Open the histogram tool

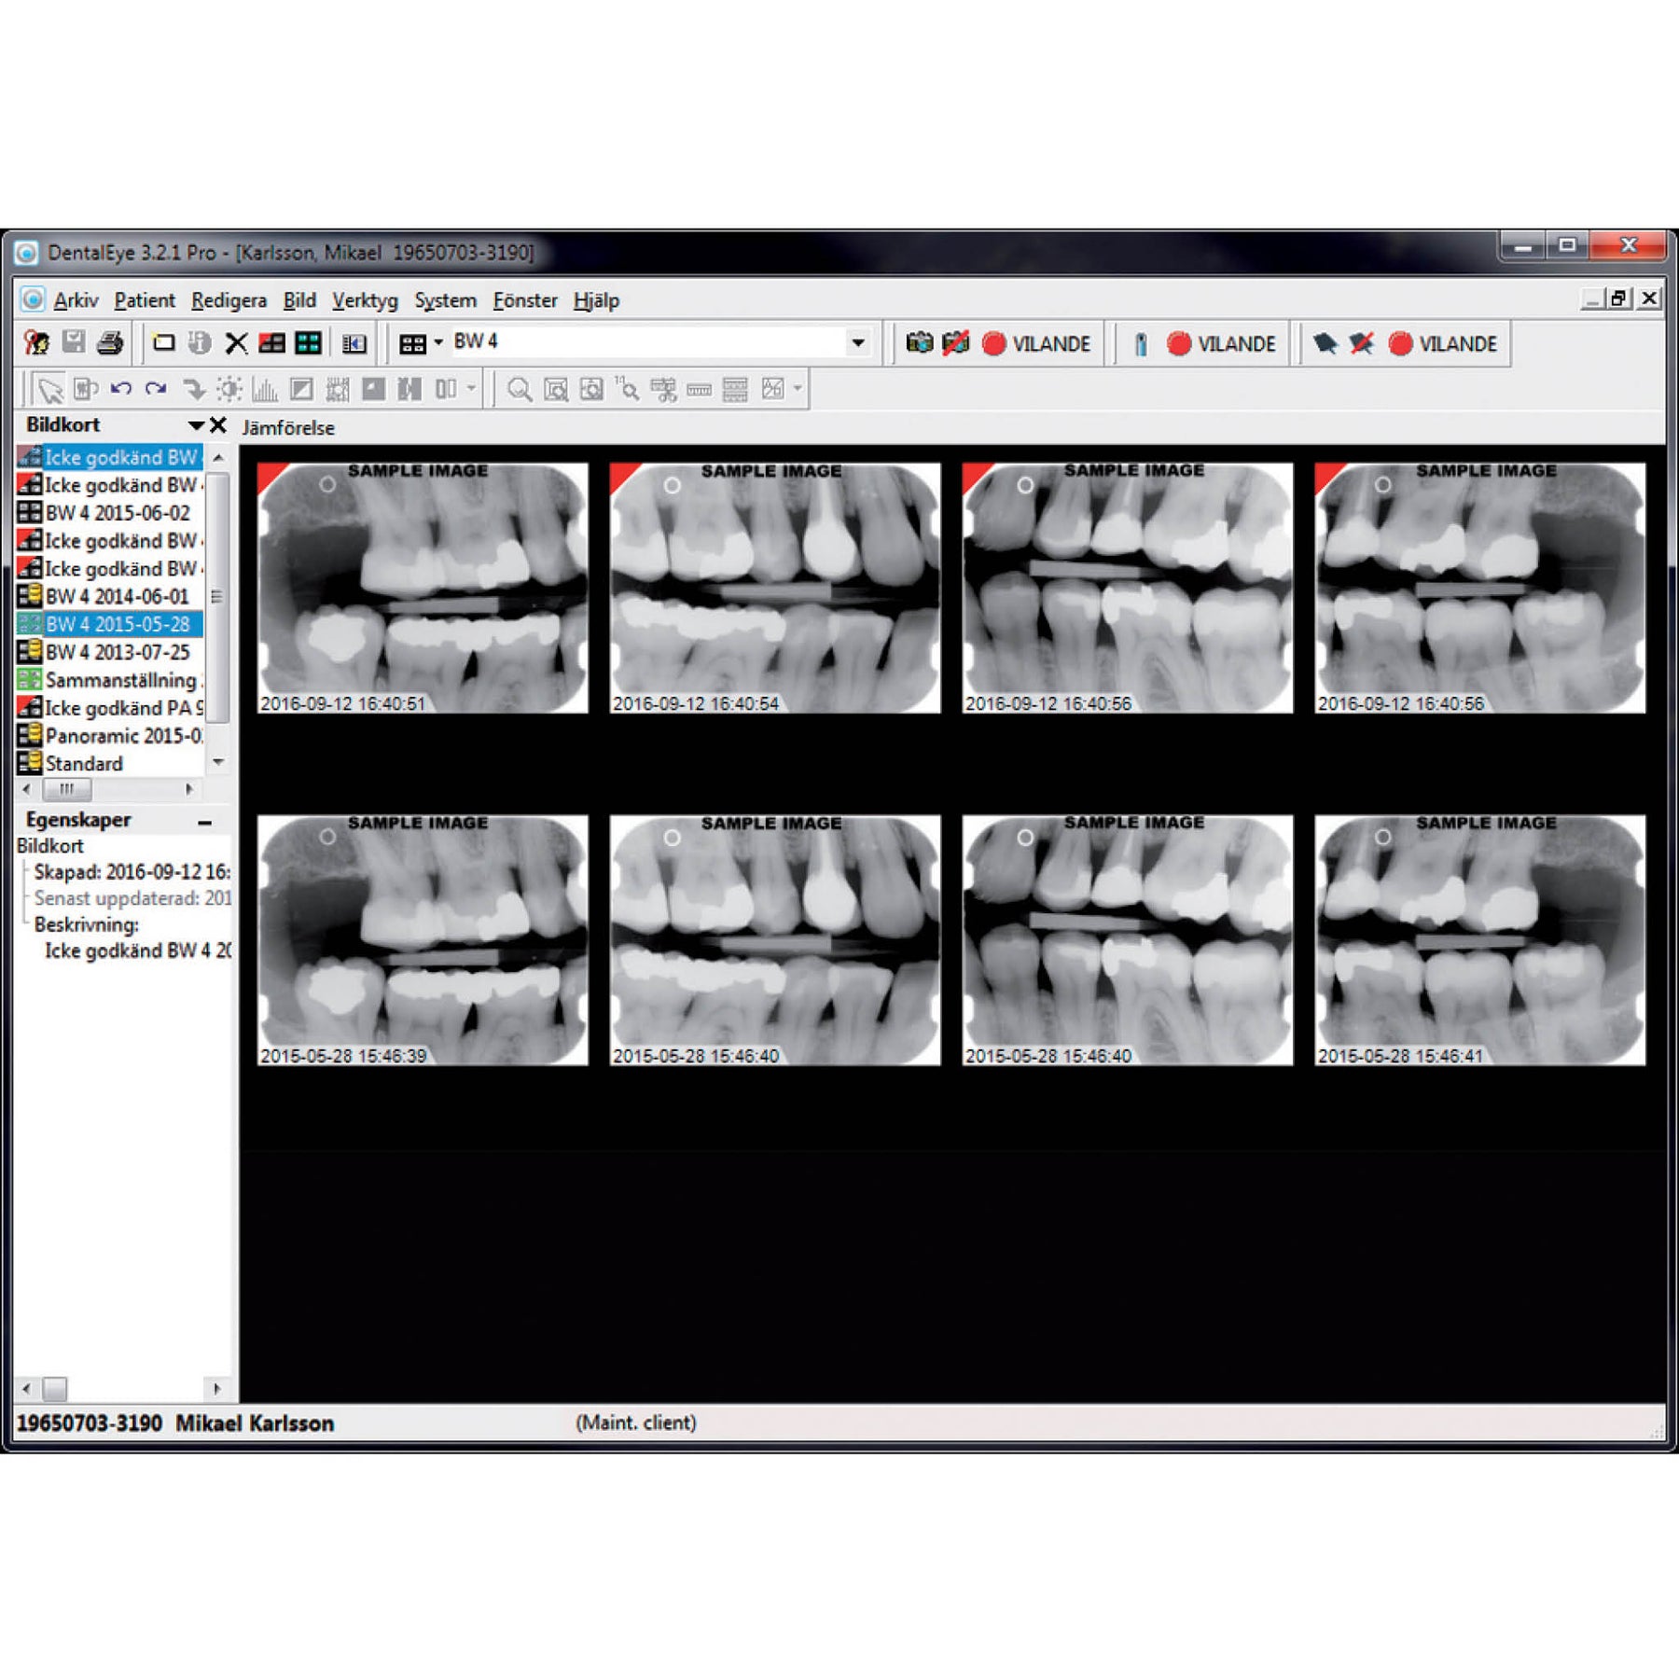tap(265, 389)
